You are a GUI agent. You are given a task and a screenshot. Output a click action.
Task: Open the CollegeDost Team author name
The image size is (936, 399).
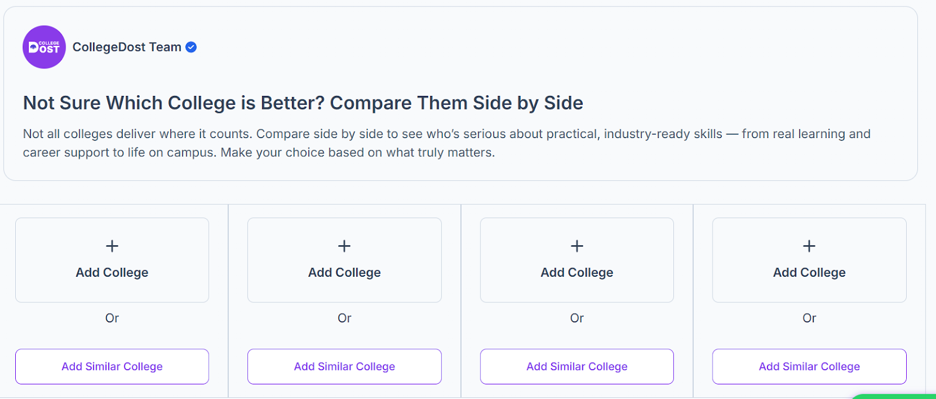click(x=127, y=47)
